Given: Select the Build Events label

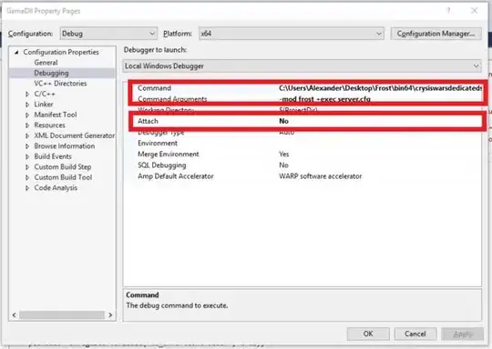Looking at the screenshot, I should pyautogui.click(x=53, y=156).
